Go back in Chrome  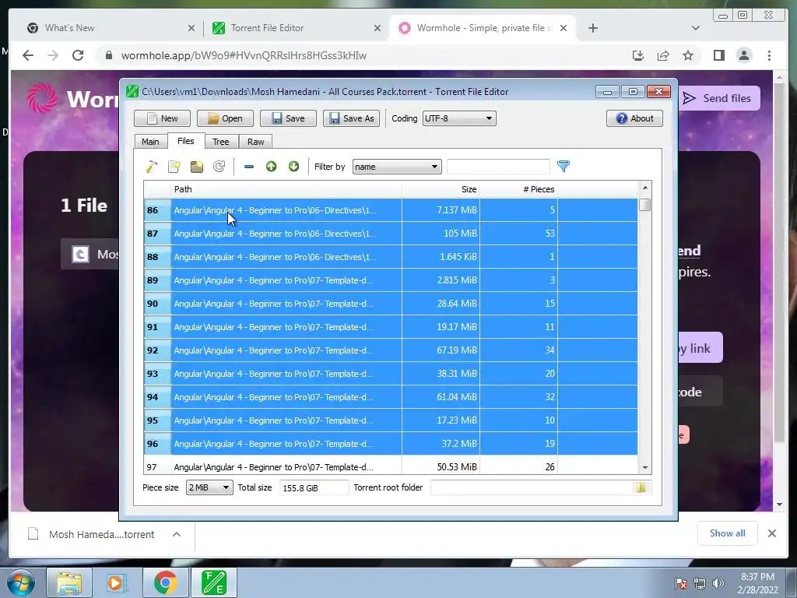(x=28, y=55)
